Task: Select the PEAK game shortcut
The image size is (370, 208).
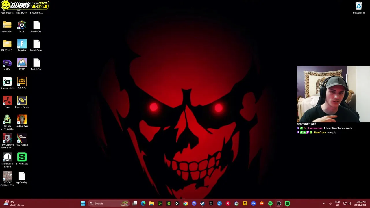Action: 22,64
